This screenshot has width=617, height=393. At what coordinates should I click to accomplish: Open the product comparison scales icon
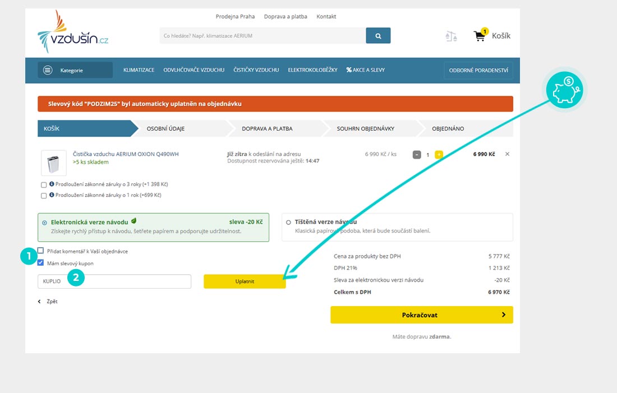(x=451, y=36)
